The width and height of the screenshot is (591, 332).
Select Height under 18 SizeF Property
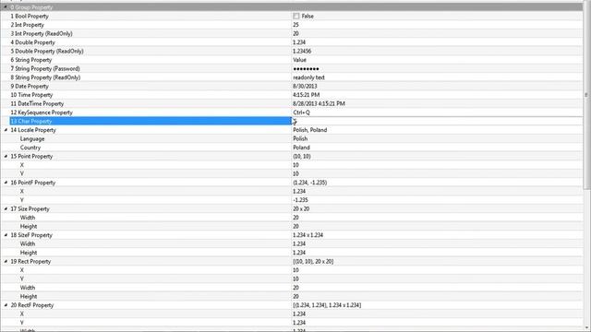coord(292,253)
